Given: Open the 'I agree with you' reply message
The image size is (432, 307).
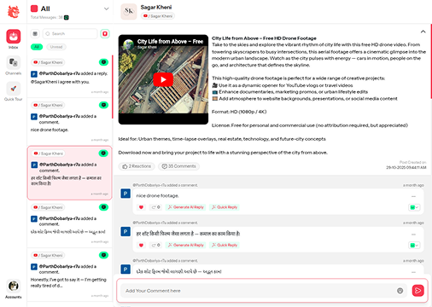Looking at the screenshot, I should pos(69,76).
